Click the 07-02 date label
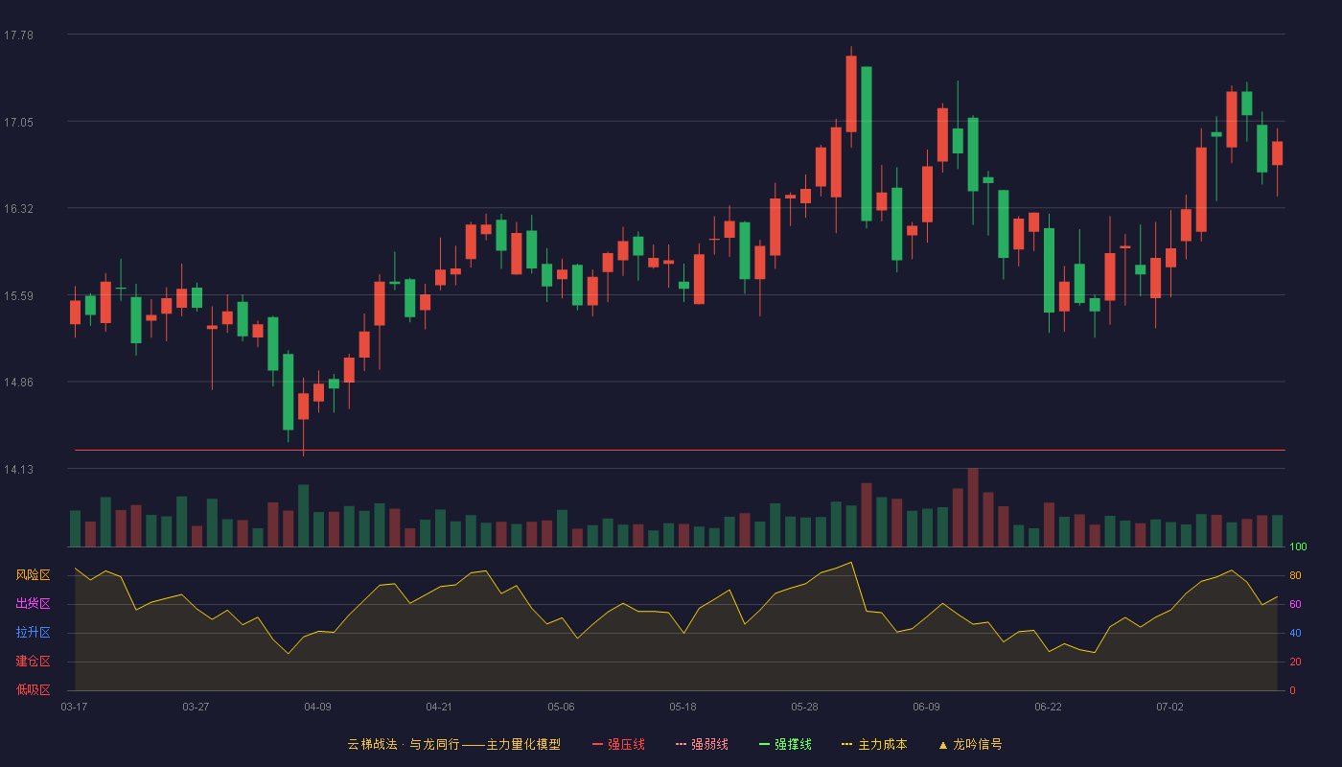The image size is (1342, 767). pyautogui.click(x=1169, y=707)
